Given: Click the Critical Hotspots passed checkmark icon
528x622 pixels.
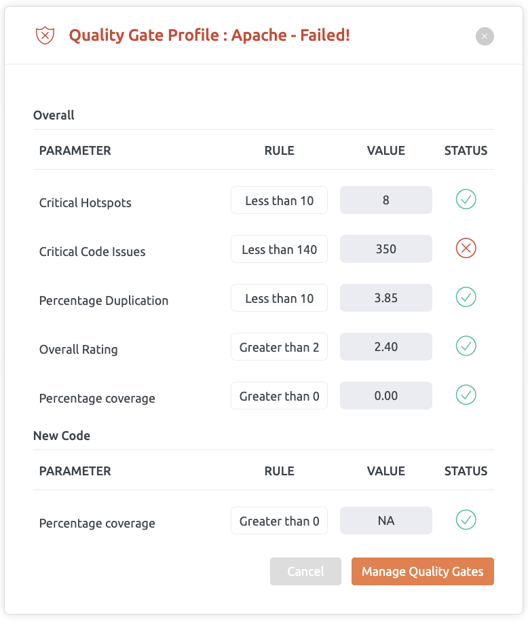Looking at the screenshot, I should point(466,200).
